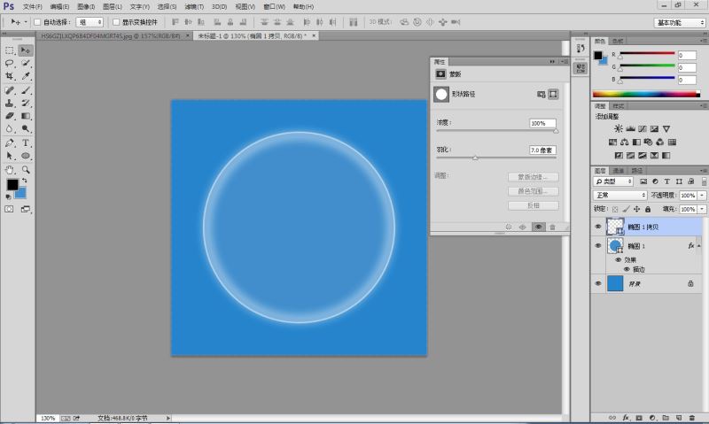
Task: Click the delete layer trash icon
Action: pos(690,416)
